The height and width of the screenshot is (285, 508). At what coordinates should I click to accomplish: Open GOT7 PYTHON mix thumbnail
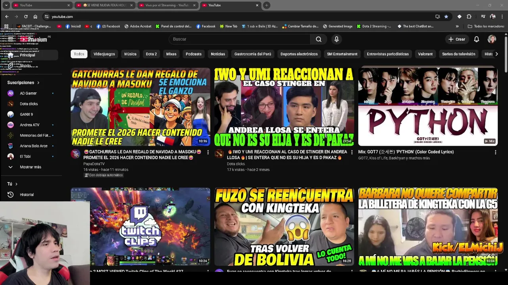[x=428, y=107]
